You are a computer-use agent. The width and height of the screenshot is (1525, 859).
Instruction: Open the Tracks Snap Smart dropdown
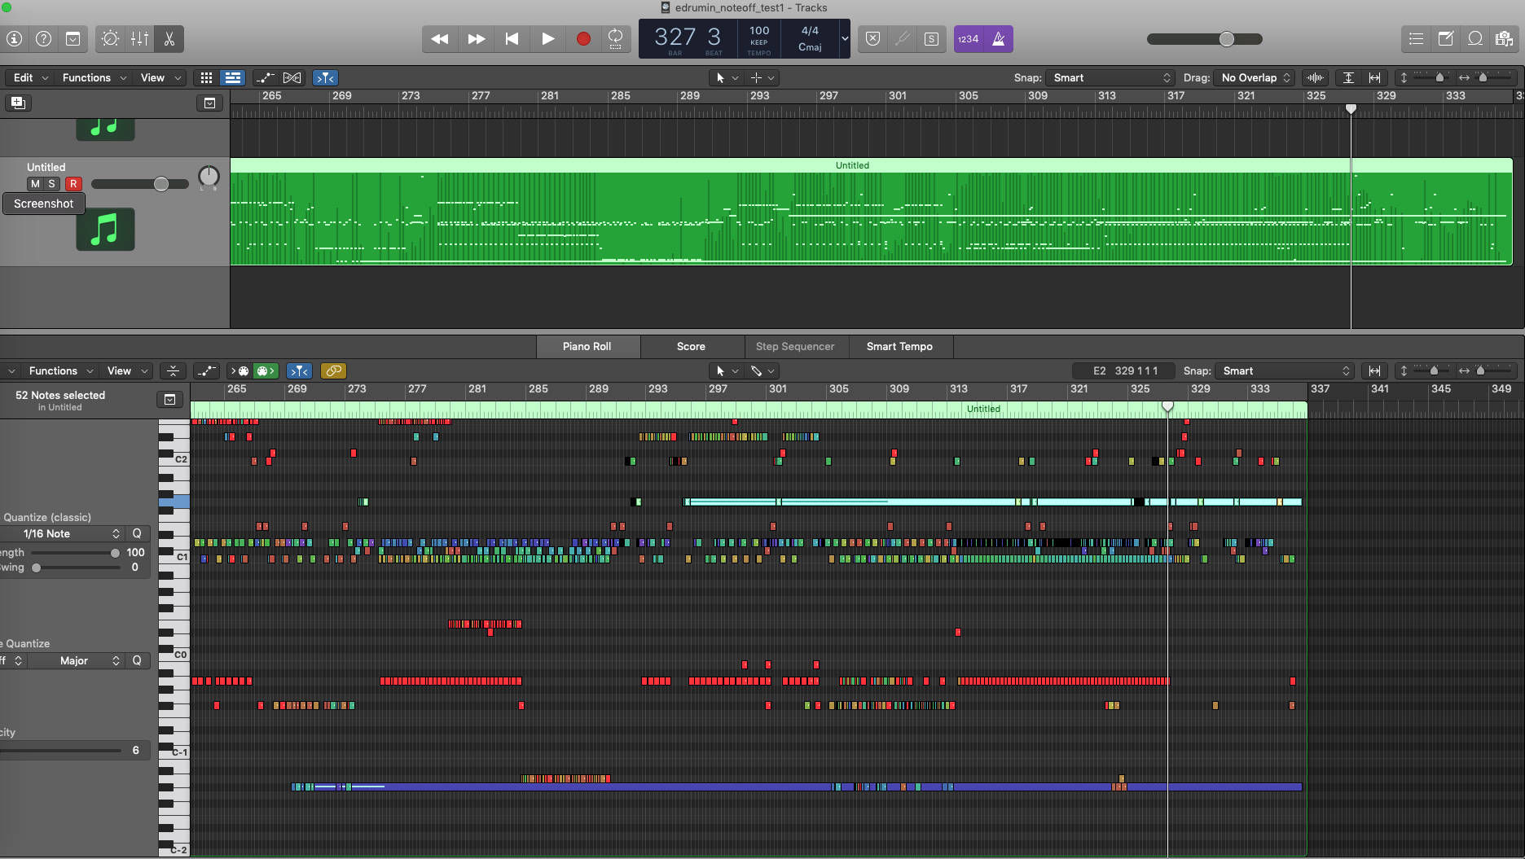(1111, 77)
